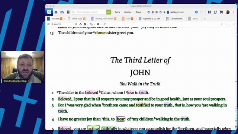Click the green GO button
This screenshot has height=134, width=238.
click(x=109, y=12)
